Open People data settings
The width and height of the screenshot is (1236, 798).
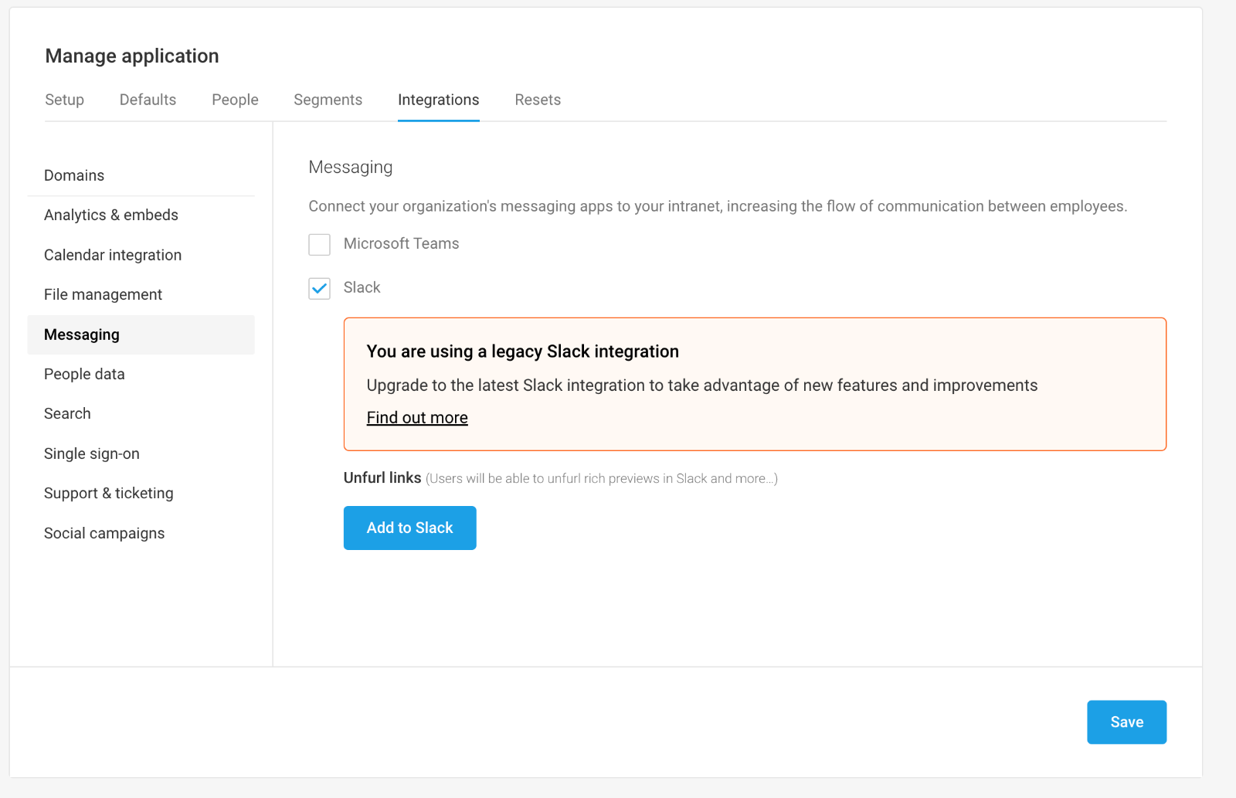[141, 374]
